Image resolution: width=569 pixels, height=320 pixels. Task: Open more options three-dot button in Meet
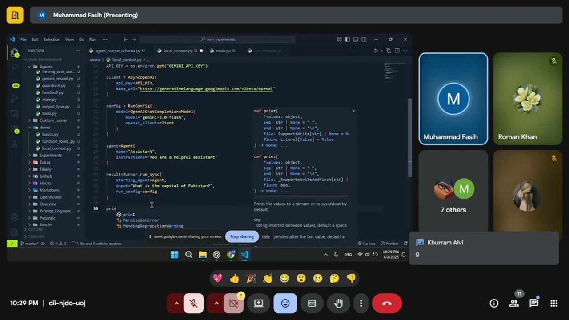click(361, 303)
